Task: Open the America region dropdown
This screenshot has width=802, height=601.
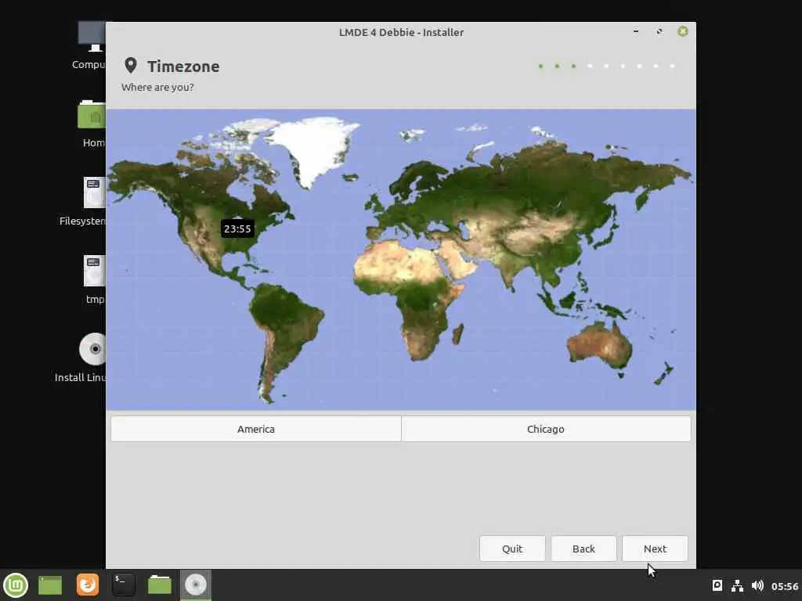Action: (256, 429)
